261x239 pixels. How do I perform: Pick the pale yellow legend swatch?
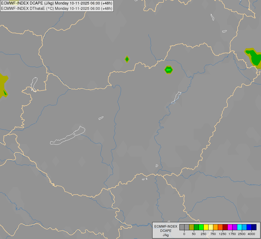click(211, 227)
